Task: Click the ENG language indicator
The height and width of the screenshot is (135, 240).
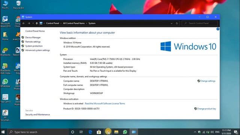Action: pyautogui.click(x=217, y=132)
